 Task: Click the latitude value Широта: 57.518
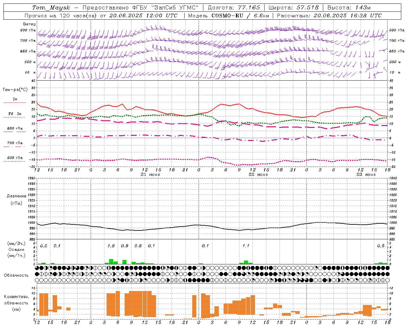[293, 8]
